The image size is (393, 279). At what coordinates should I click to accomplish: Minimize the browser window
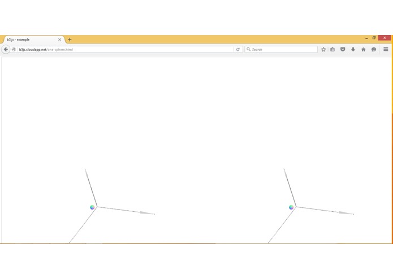pyautogui.click(x=366, y=38)
